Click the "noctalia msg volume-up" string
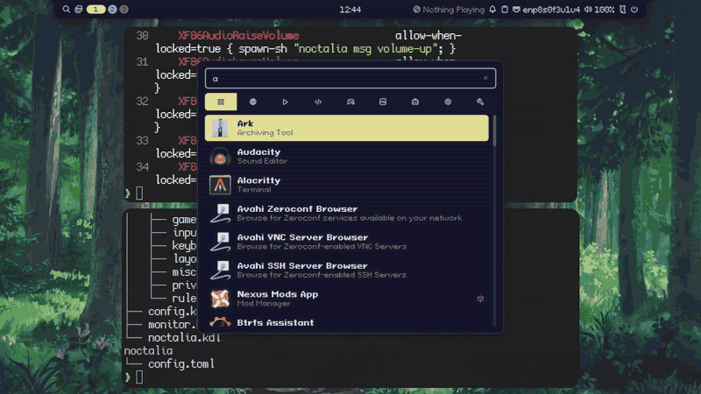Viewport: 701px width, 394px height. coord(365,49)
